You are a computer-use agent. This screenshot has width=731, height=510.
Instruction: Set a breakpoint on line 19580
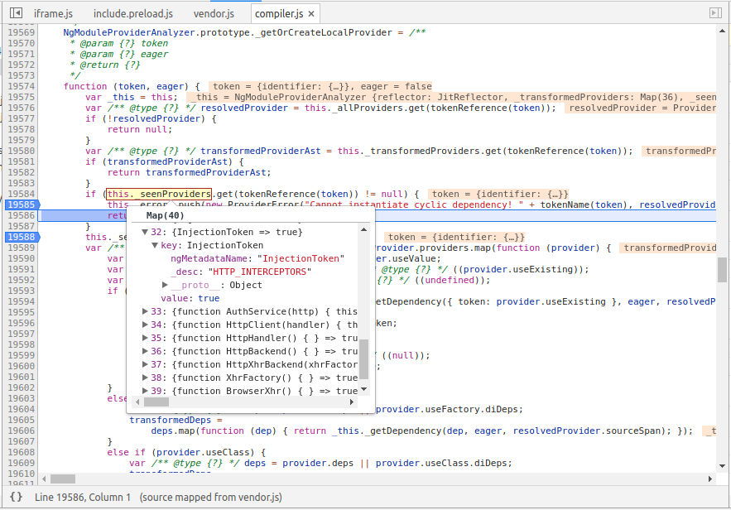[x=20, y=151]
